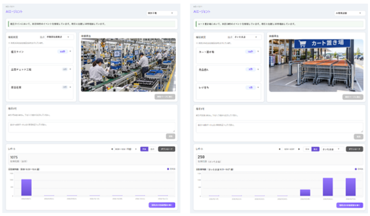Expand the 品質チェック工程 row arrow
This screenshot has width=370, height=216.
pyautogui.click(x=70, y=69)
